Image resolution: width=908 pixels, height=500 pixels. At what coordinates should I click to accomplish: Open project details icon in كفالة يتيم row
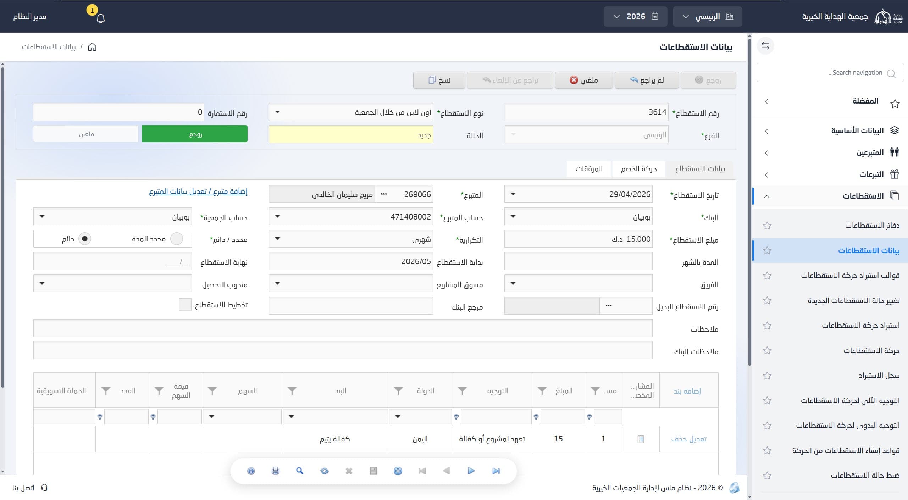[641, 439]
